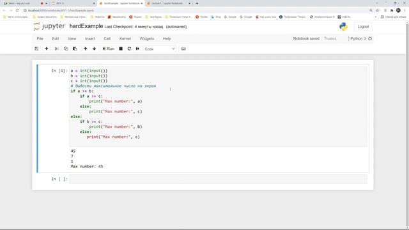409x230 pixels.
Task: Click the output line Max number: 45
Action: click(x=87, y=166)
